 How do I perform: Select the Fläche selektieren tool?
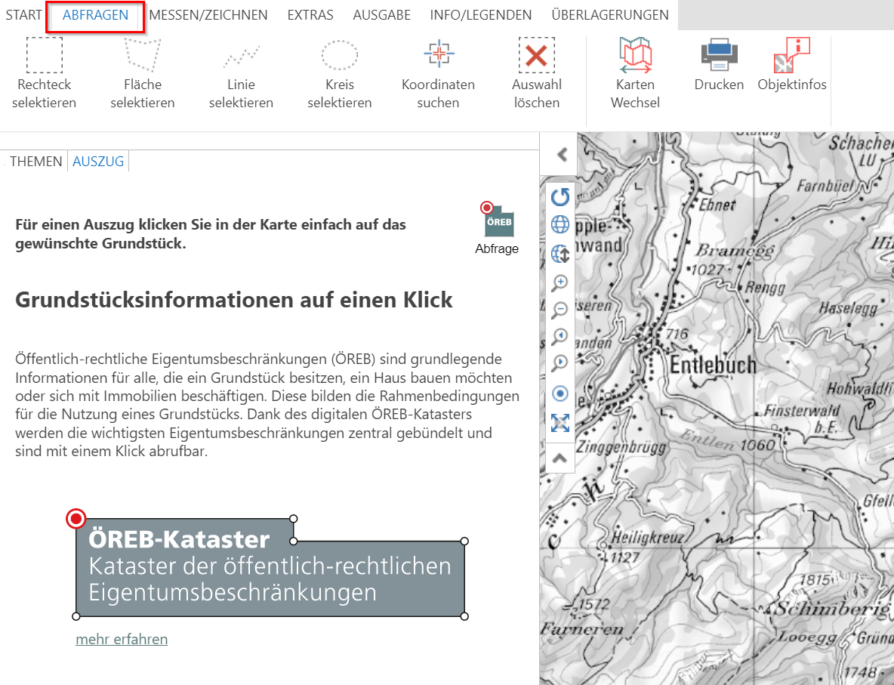point(142,68)
